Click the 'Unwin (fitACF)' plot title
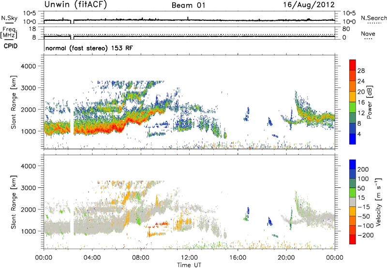 (x=75, y=4)
